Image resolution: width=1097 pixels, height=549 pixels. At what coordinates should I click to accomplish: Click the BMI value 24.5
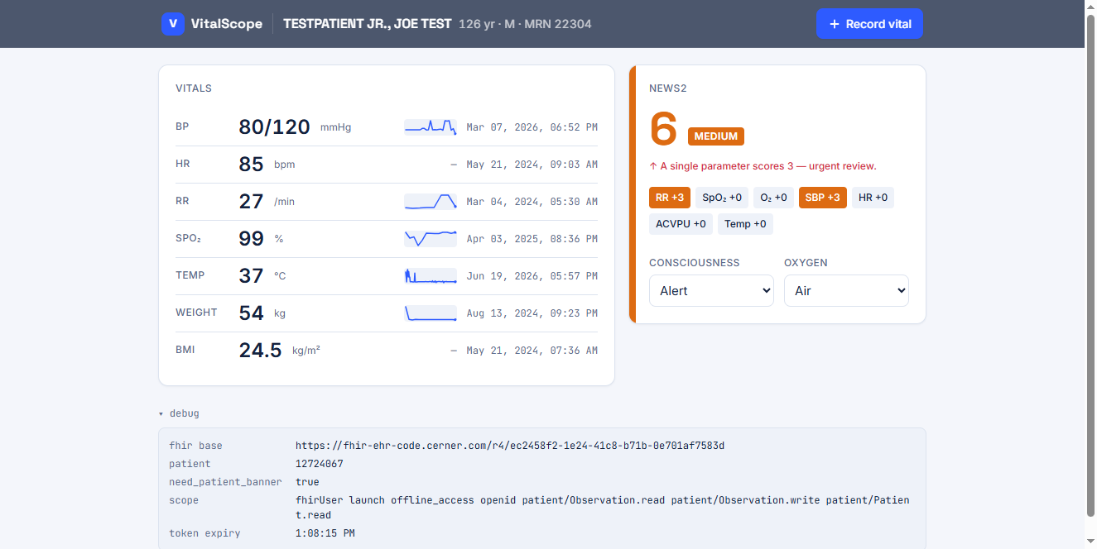(x=260, y=351)
